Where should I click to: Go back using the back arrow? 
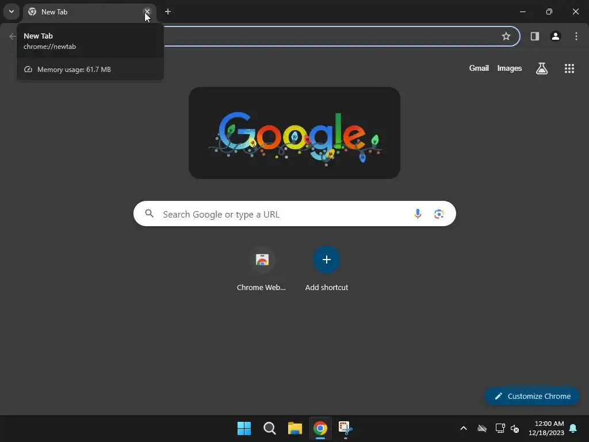coord(13,36)
